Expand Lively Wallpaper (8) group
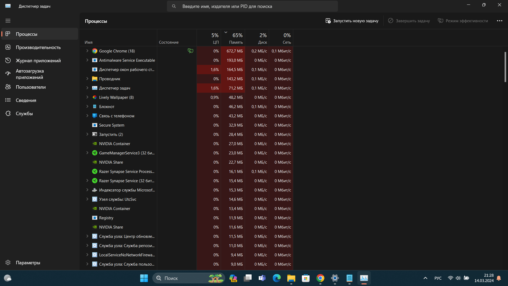 click(87, 97)
